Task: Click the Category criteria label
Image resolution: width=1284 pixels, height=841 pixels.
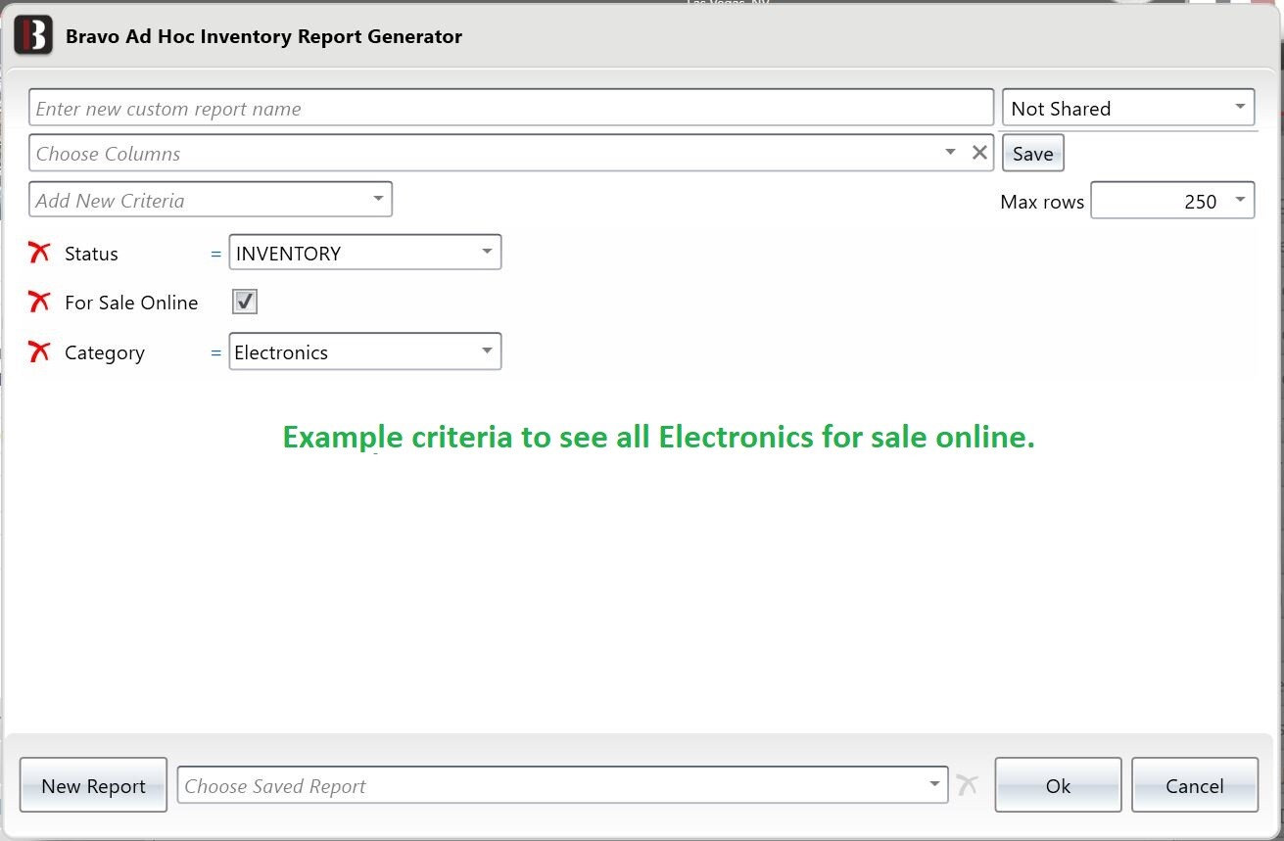Action: 105,352
